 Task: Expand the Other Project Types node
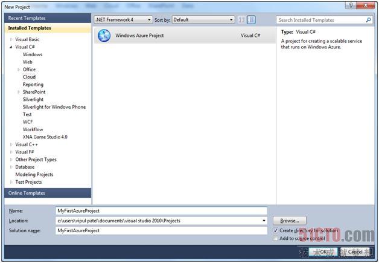(x=11, y=160)
